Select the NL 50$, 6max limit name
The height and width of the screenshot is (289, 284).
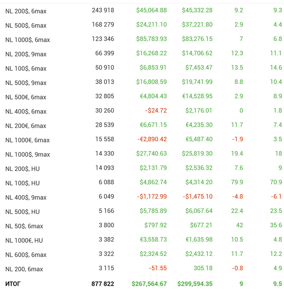24,226
